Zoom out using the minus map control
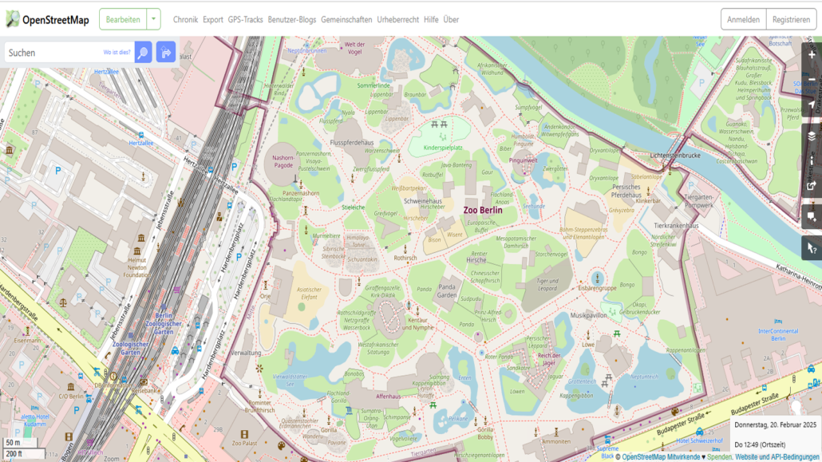The image size is (822, 462). 812,79
